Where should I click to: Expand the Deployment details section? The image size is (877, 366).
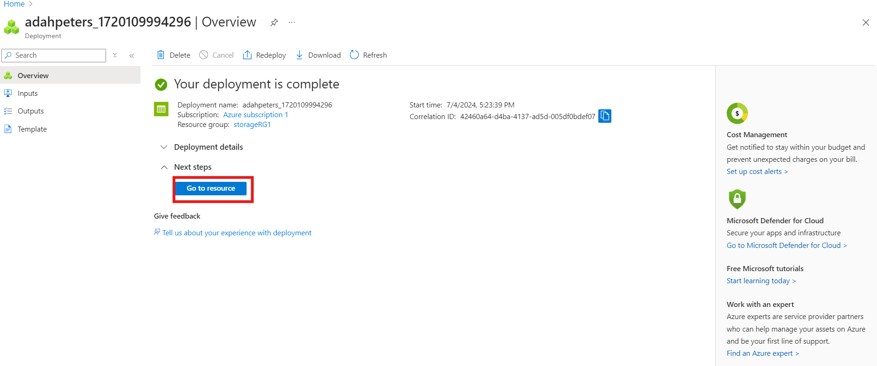(201, 147)
